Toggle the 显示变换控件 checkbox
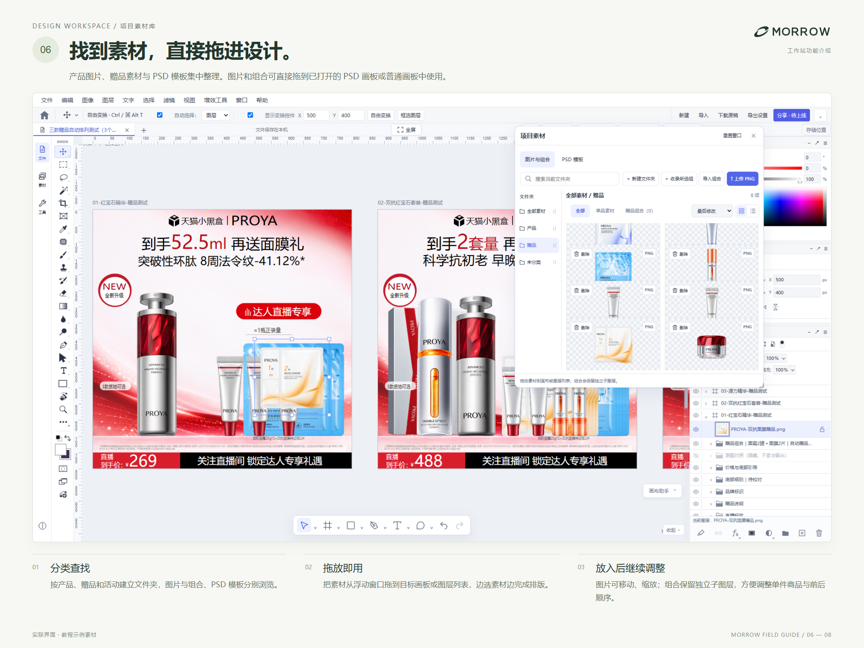Image resolution: width=864 pixels, height=648 pixels. [x=250, y=115]
